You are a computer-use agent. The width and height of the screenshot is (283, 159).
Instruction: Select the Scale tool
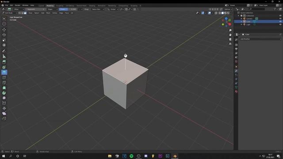pos(4,40)
